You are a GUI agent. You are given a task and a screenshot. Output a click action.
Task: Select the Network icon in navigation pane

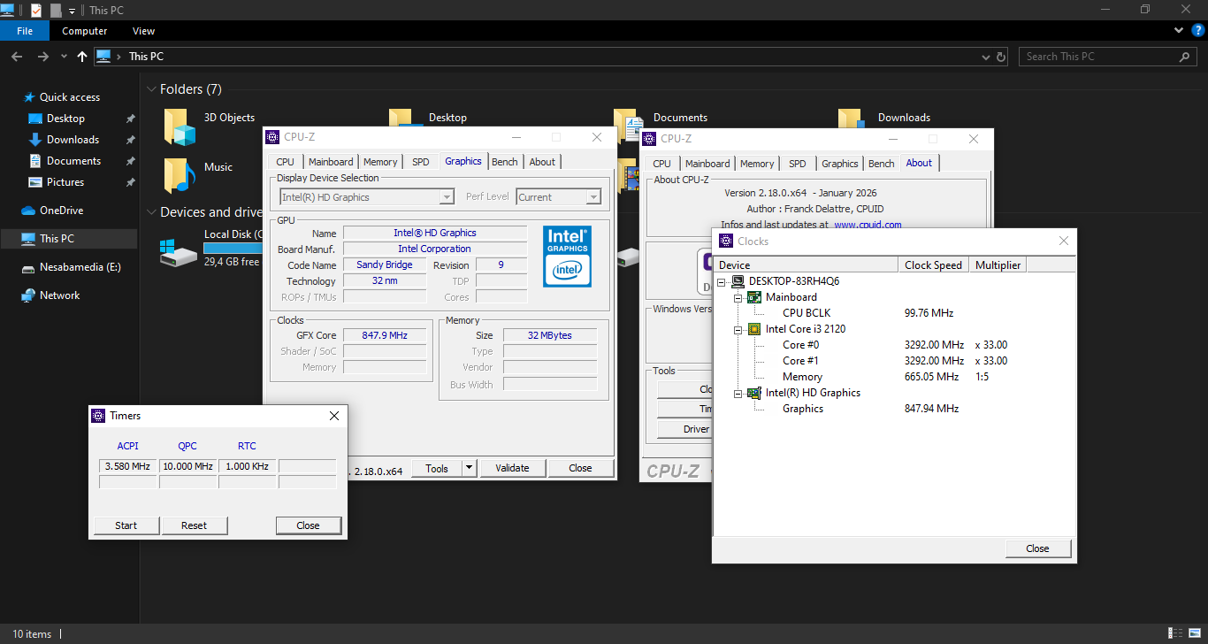(x=27, y=295)
